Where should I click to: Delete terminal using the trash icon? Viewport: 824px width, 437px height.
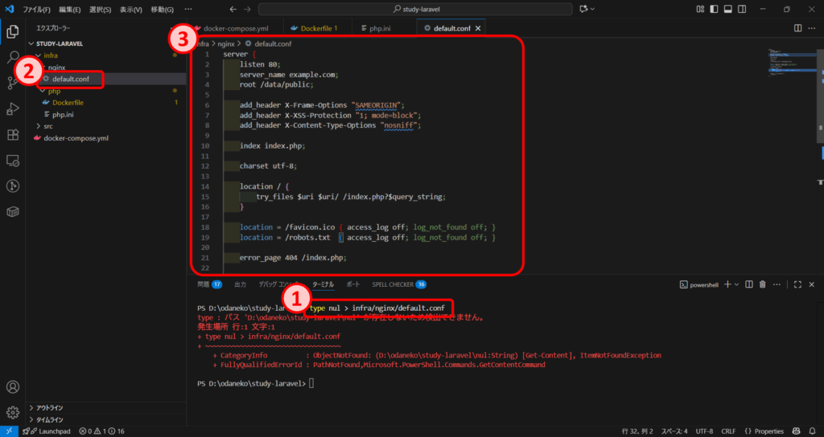763,284
